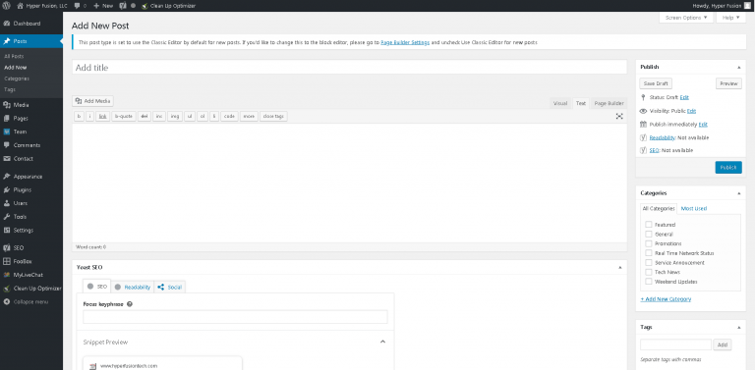The height and width of the screenshot is (370, 755).
Task: Check the Tech News category
Action: coord(648,272)
